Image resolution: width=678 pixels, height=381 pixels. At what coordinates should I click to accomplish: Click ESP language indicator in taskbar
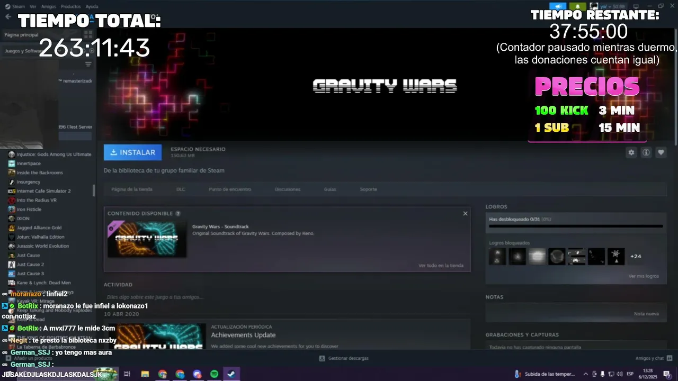[630, 374]
